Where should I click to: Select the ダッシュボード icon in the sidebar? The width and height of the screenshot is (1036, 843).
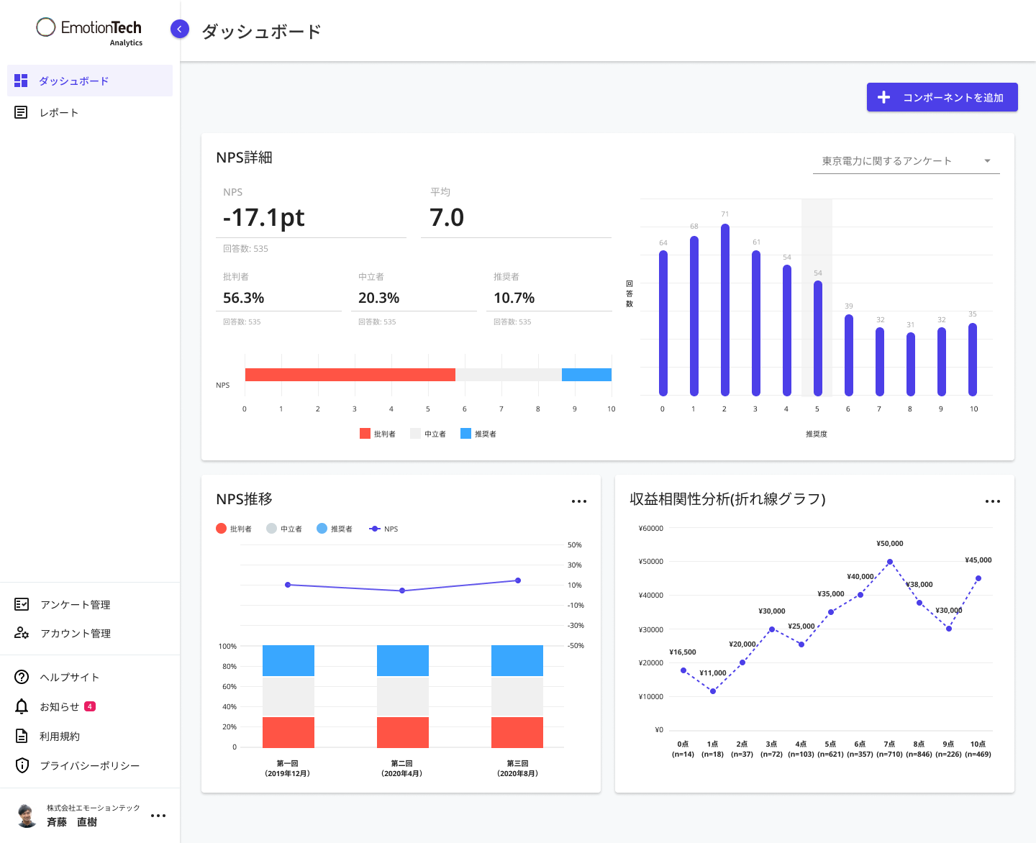(21, 81)
